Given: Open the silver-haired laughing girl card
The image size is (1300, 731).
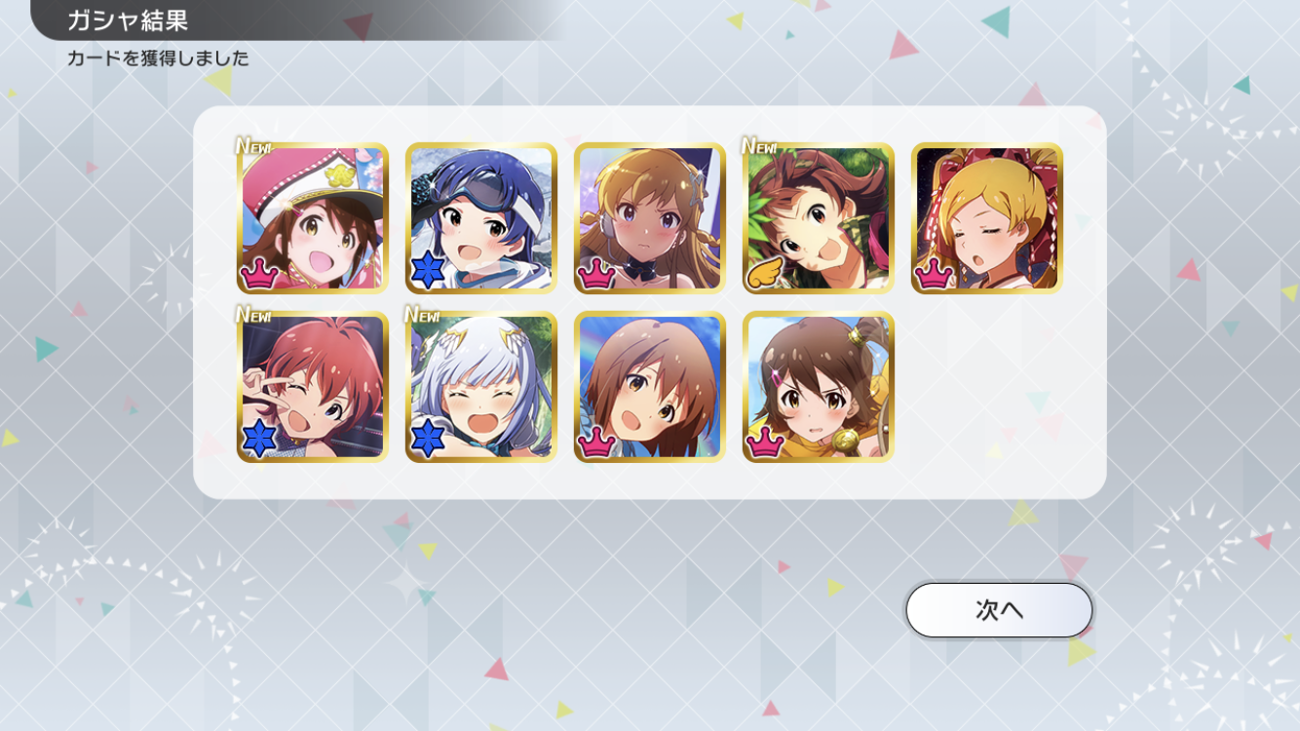Looking at the screenshot, I should tap(481, 387).
